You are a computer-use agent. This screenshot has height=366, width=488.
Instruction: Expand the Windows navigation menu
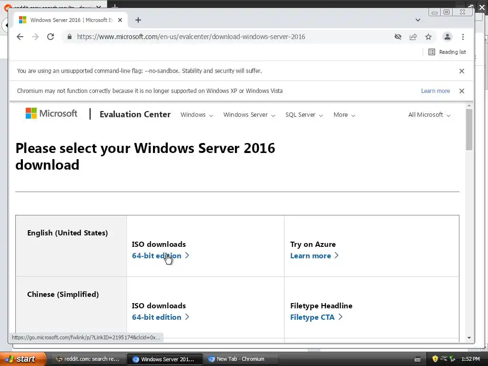point(197,115)
